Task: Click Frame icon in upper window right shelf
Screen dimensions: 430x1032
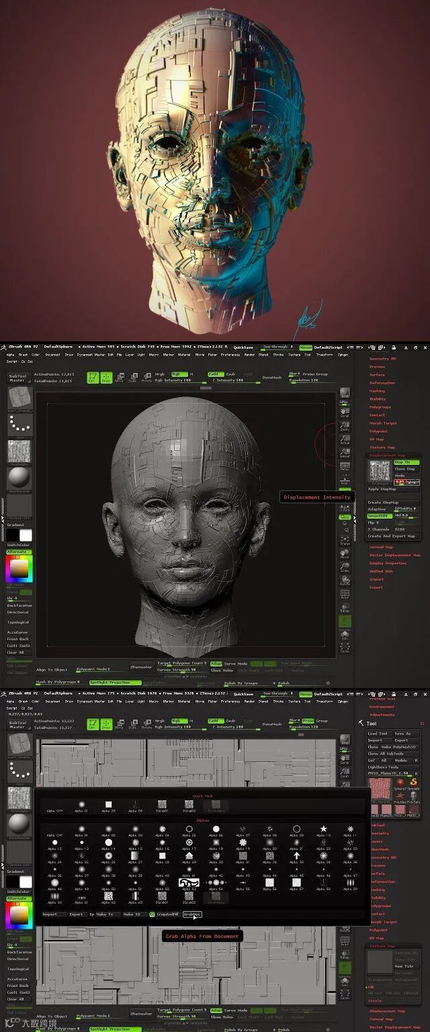Action: (x=345, y=540)
